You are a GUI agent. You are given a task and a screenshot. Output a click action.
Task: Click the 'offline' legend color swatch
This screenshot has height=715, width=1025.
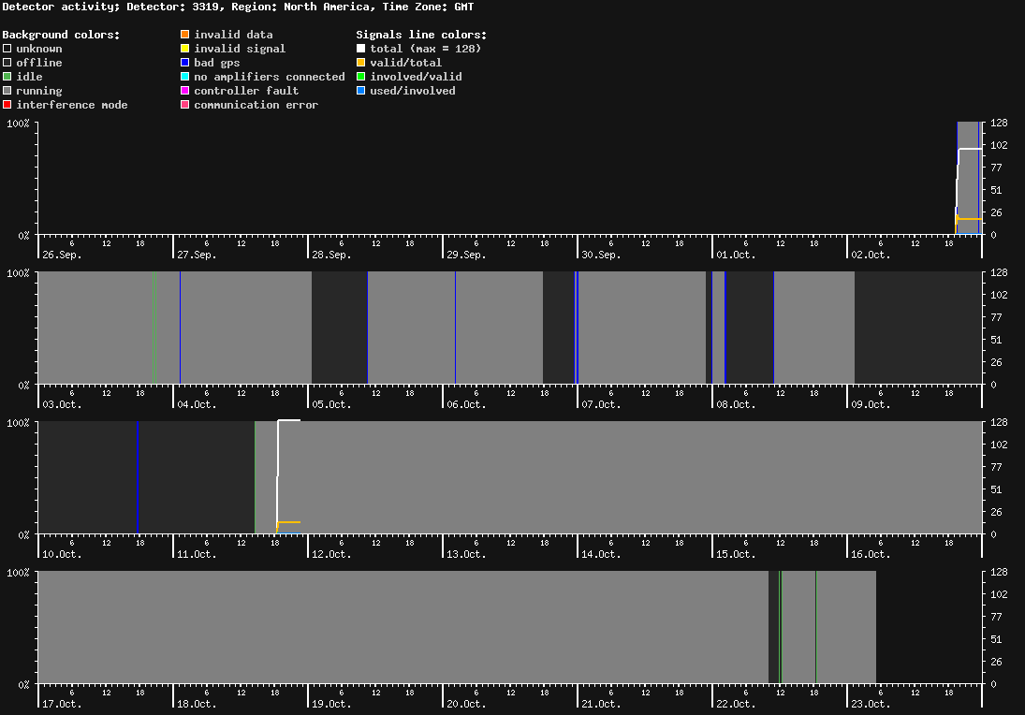[7, 63]
